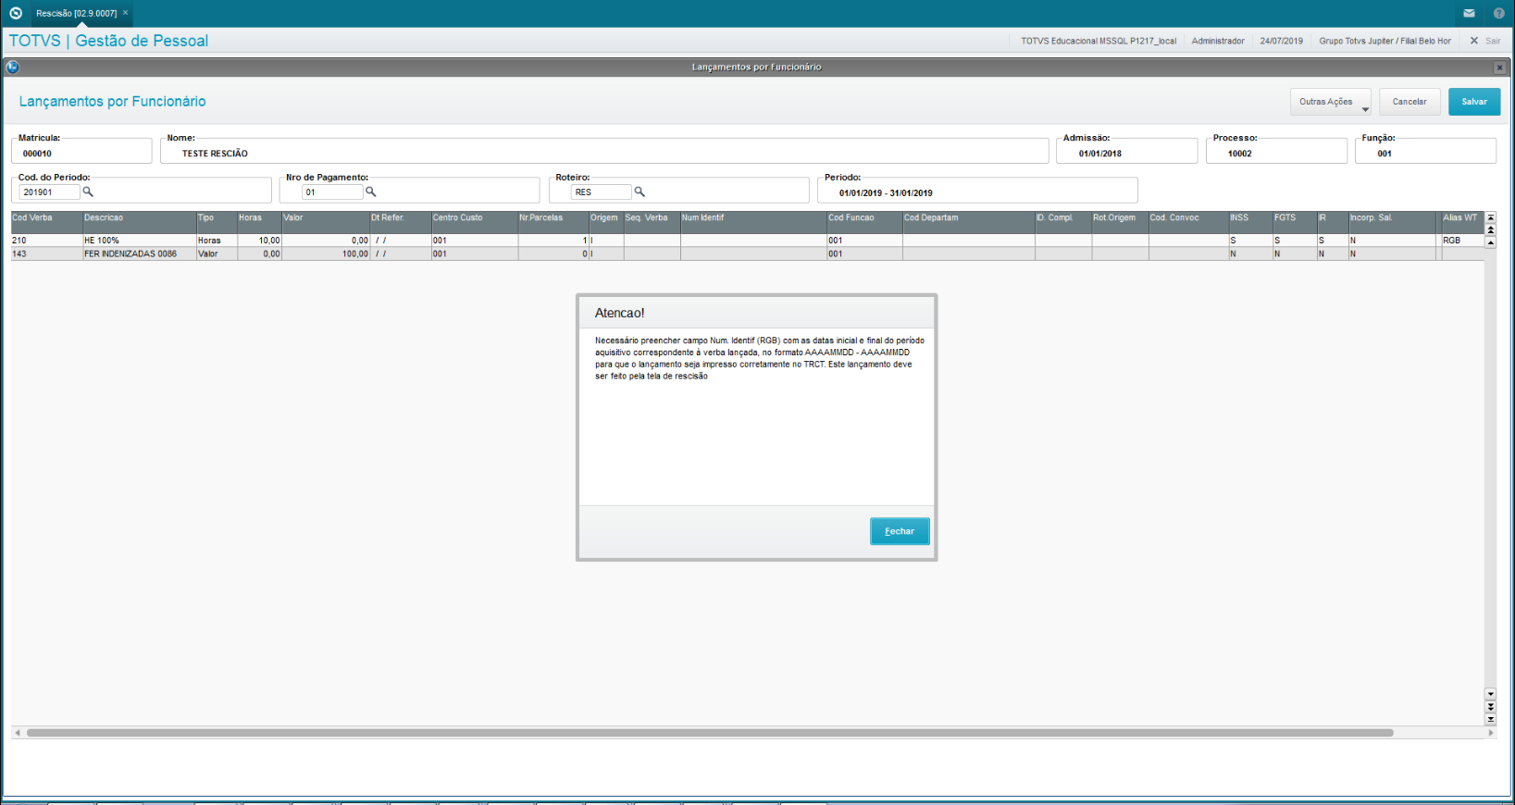
Task: Open lookup magnifier for Roteiro field
Action: click(x=640, y=192)
